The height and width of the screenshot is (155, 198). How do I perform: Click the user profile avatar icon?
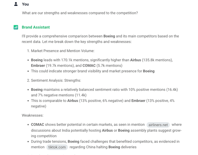coord(16,4)
